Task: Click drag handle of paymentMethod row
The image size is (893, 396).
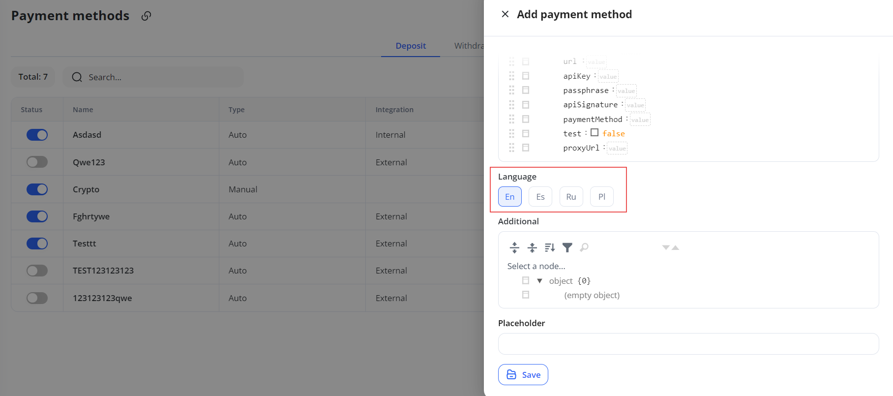Action: click(512, 119)
